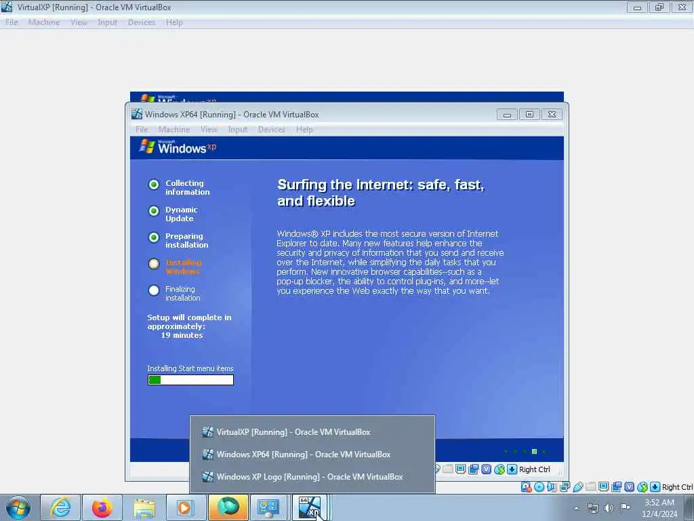Click the Installing Start menu items progress bar
Viewport: 694px width, 521px height.
click(190, 380)
